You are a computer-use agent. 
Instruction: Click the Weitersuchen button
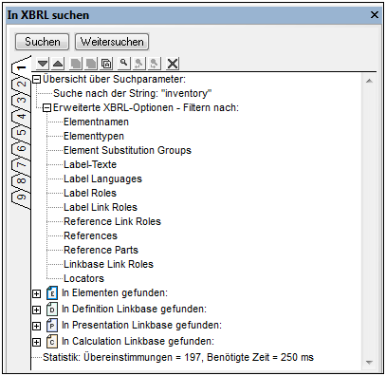click(x=112, y=42)
